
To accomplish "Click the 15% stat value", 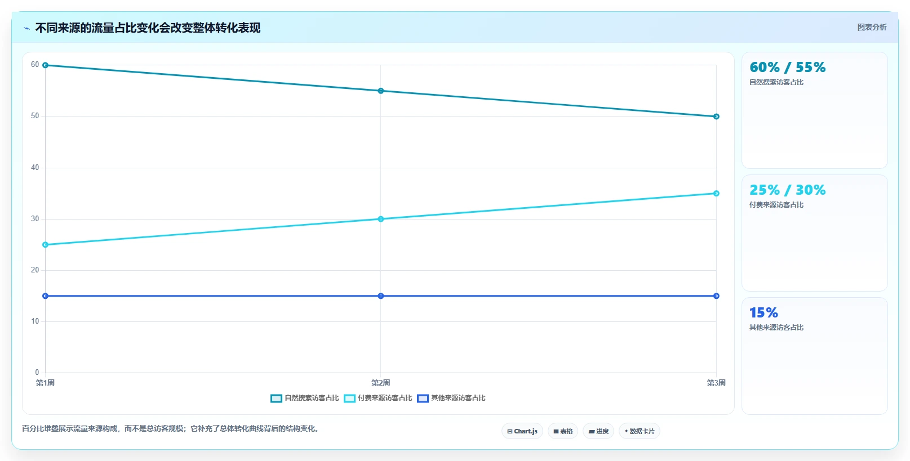I will click(763, 313).
